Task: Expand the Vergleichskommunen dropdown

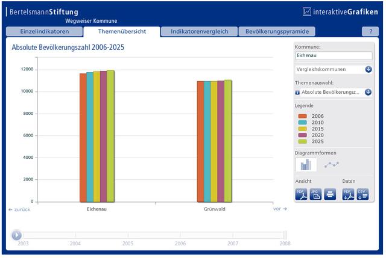Action: pyautogui.click(x=369, y=70)
